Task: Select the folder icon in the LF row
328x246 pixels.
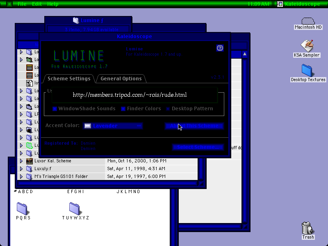Action: click(x=29, y=114)
